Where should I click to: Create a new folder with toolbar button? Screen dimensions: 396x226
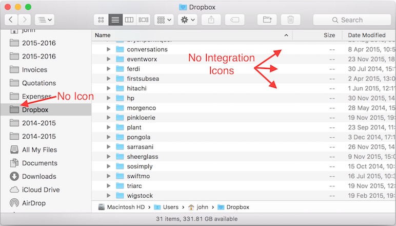pyautogui.click(x=267, y=20)
